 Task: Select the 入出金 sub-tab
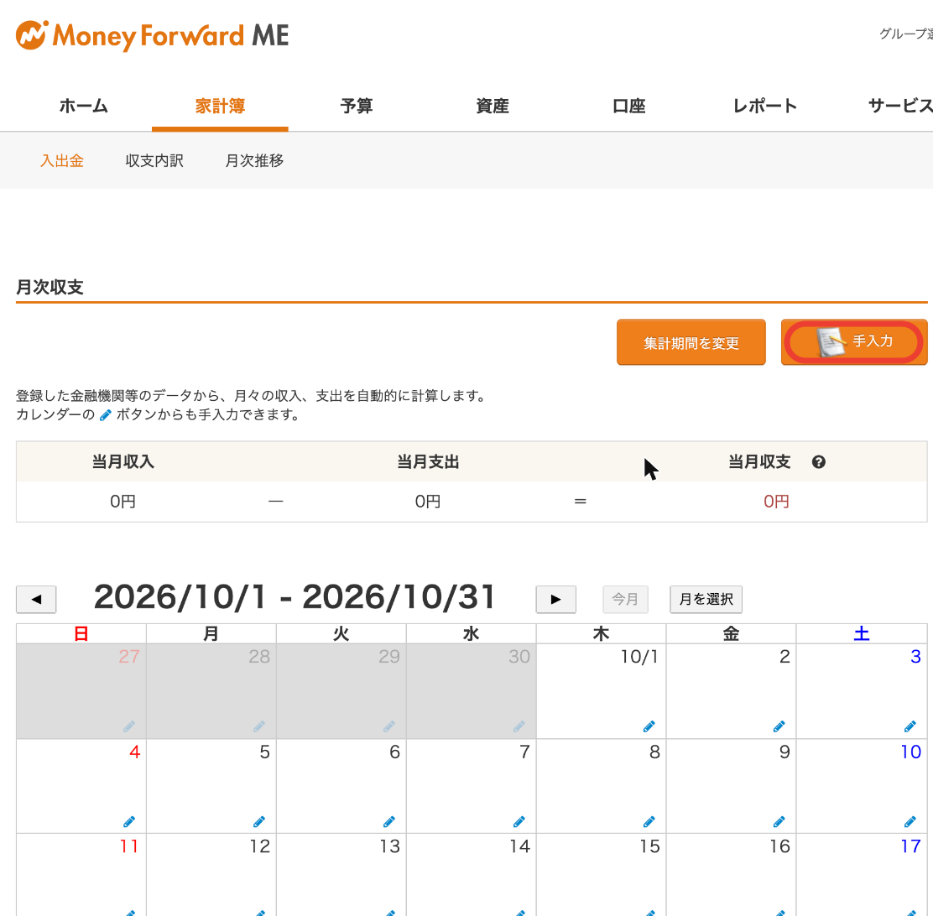point(62,160)
